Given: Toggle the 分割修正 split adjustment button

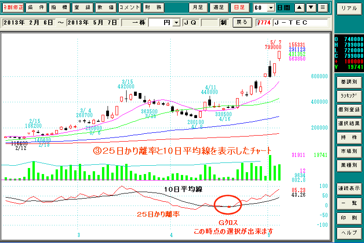Looking at the screenshot, I should click(x=13, y=8).
